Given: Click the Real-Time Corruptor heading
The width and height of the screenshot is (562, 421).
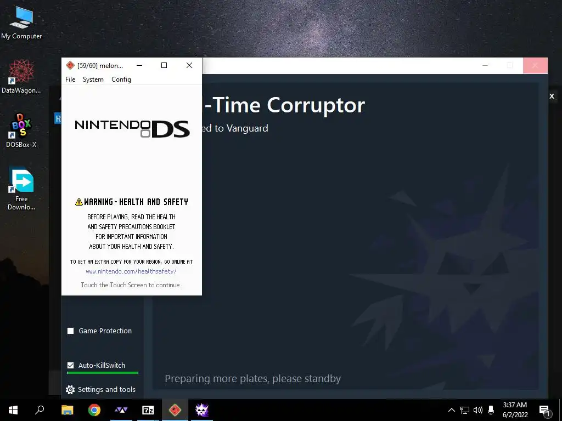Looking at the screenshot, I should (x=283, y=105).
